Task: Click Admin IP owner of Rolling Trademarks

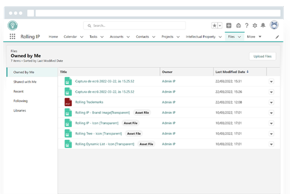Action: click(x=169, y=102)
